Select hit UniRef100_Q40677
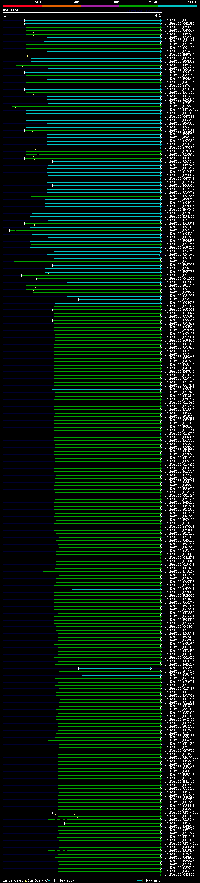This screenshot has width=200, height=883. pos(179,30)
